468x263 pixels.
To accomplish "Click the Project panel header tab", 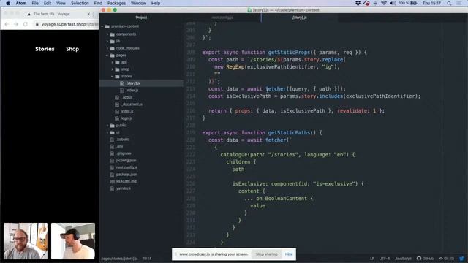I will (x=141, y=18).
